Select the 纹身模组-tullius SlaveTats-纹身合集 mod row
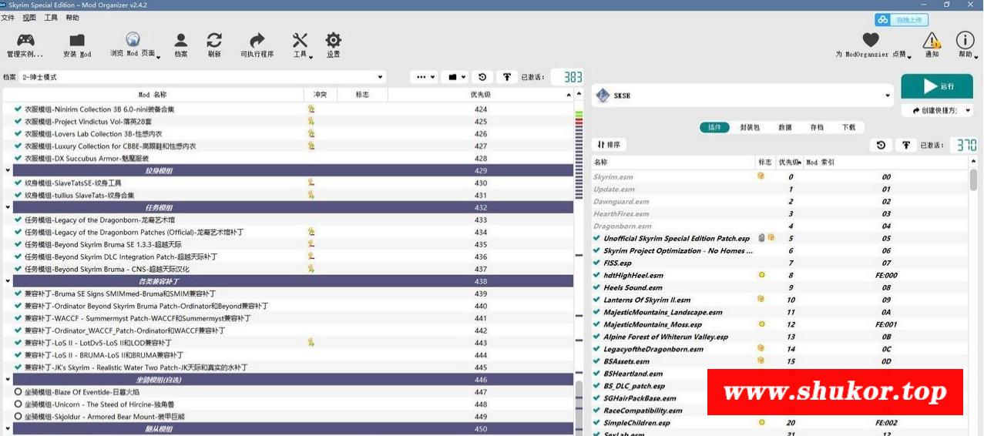This screenshot has height=436, width=984. tap(288, 196)
